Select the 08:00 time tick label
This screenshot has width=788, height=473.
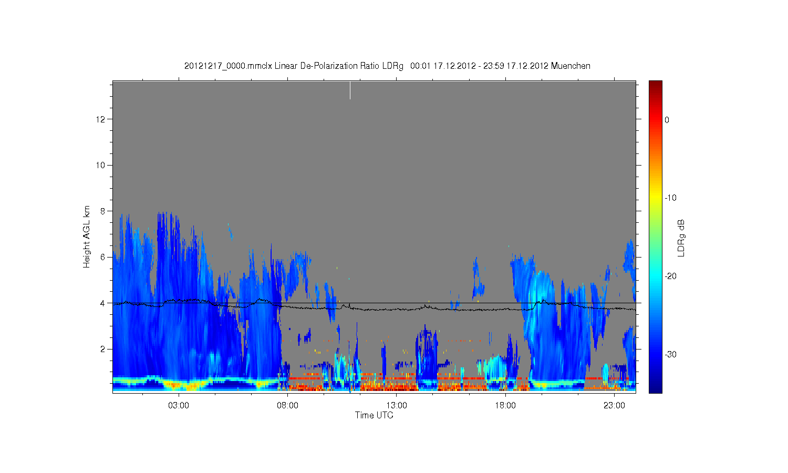pyautogui.click(x=288, y=406)
